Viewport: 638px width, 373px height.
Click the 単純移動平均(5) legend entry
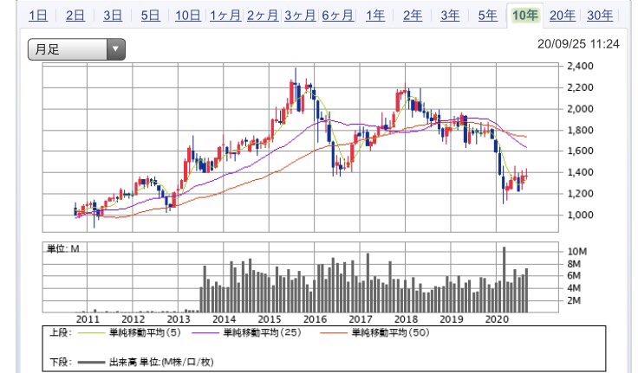(145, 333)
